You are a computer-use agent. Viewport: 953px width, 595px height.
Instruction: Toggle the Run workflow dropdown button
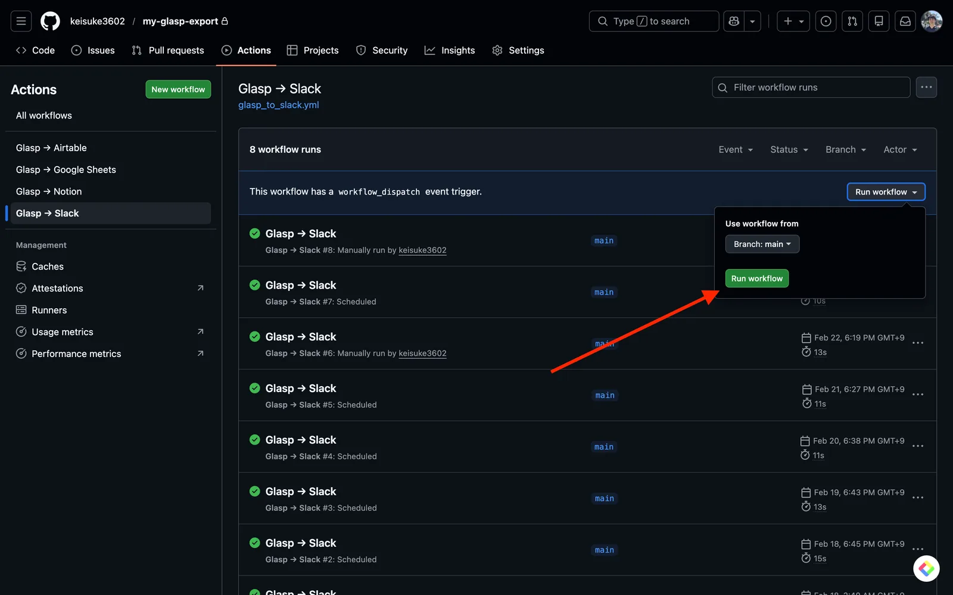(886, 192)
